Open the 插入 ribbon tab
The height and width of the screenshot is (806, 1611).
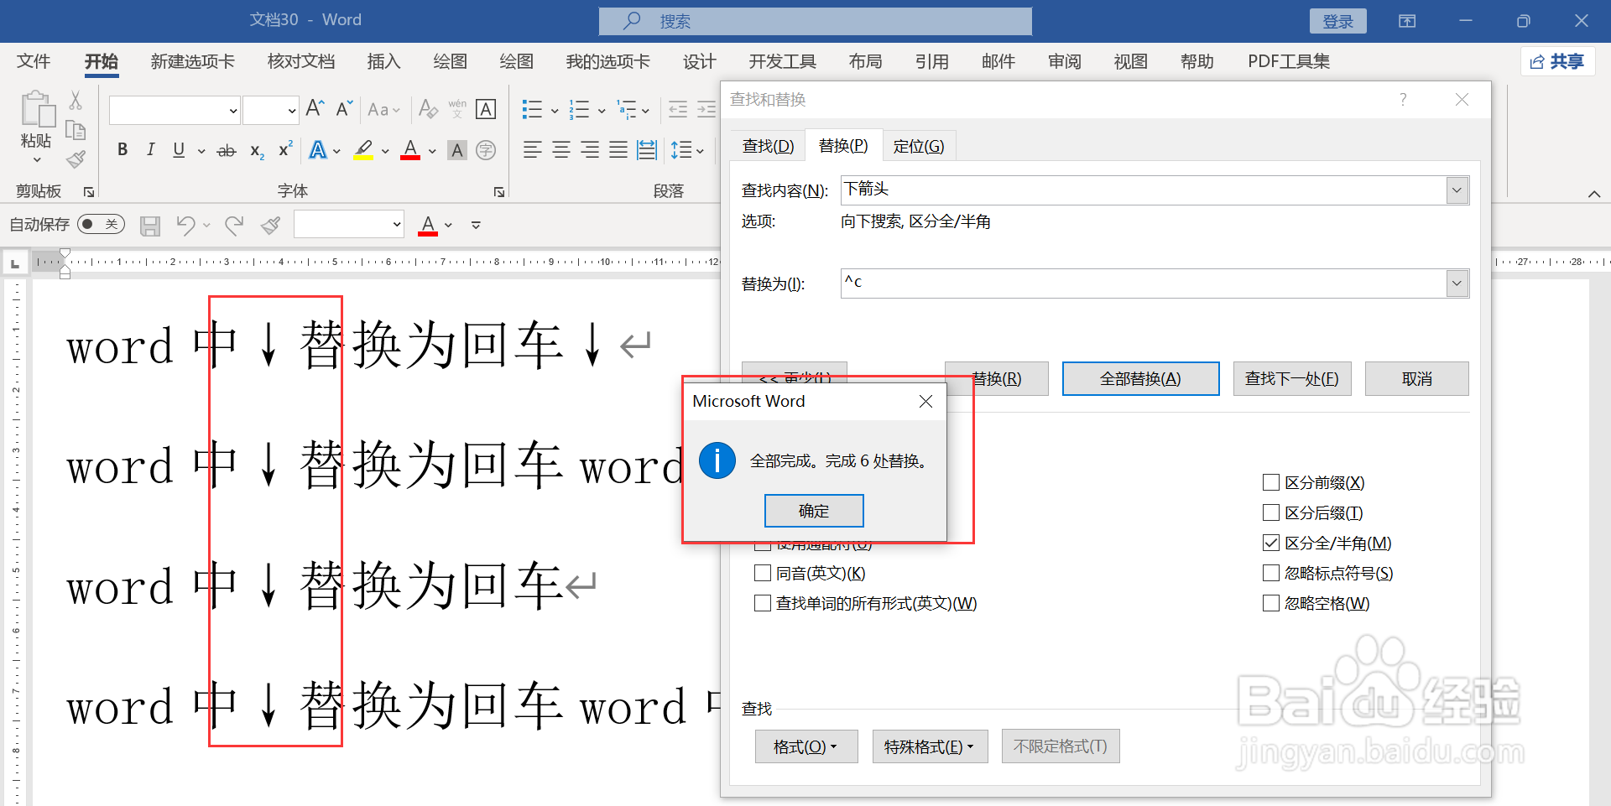tap(383, 61)
